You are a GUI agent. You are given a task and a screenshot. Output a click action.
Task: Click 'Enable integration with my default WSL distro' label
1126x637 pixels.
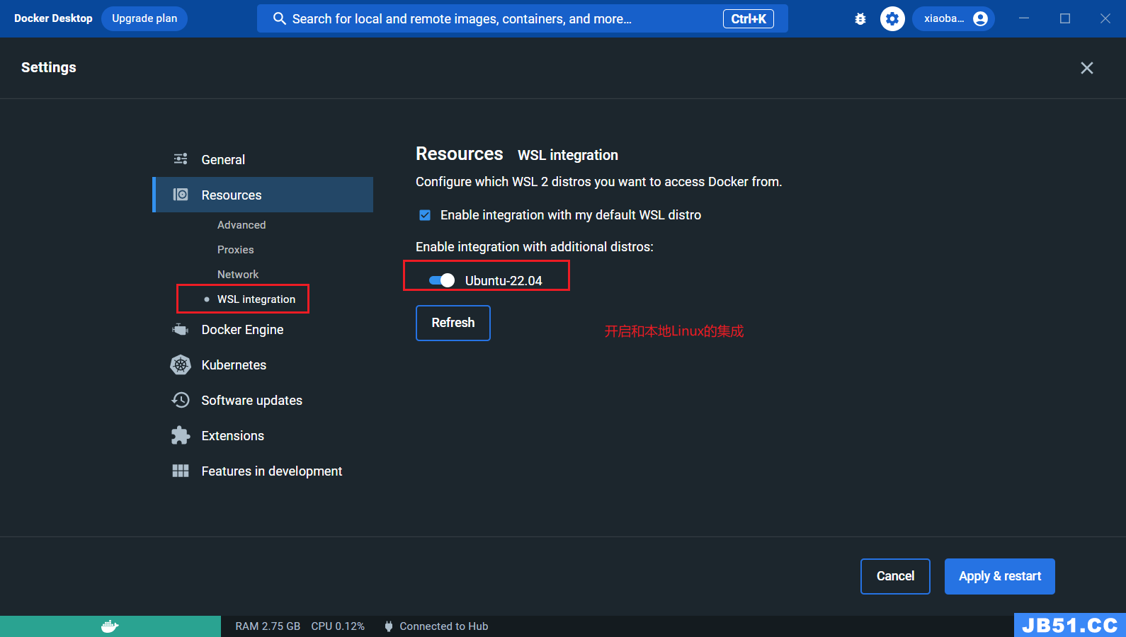click(571, 215)
